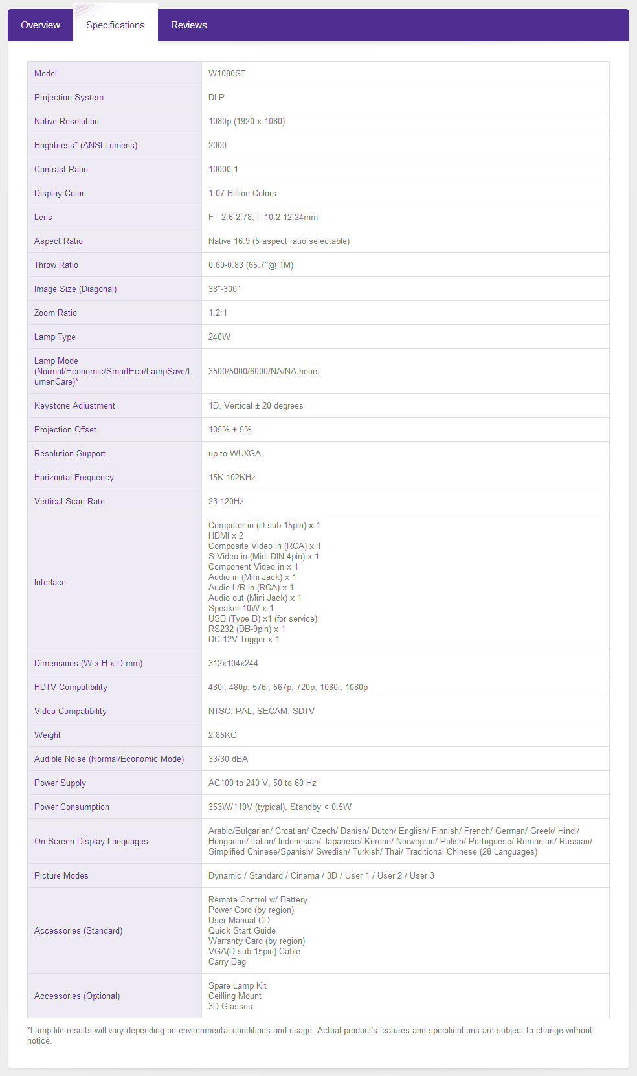Click the Projection Offset label
637x1076 pixels.
[65, 429]
